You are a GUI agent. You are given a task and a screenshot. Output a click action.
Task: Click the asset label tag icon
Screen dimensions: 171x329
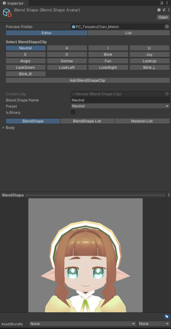coord(167,316)
